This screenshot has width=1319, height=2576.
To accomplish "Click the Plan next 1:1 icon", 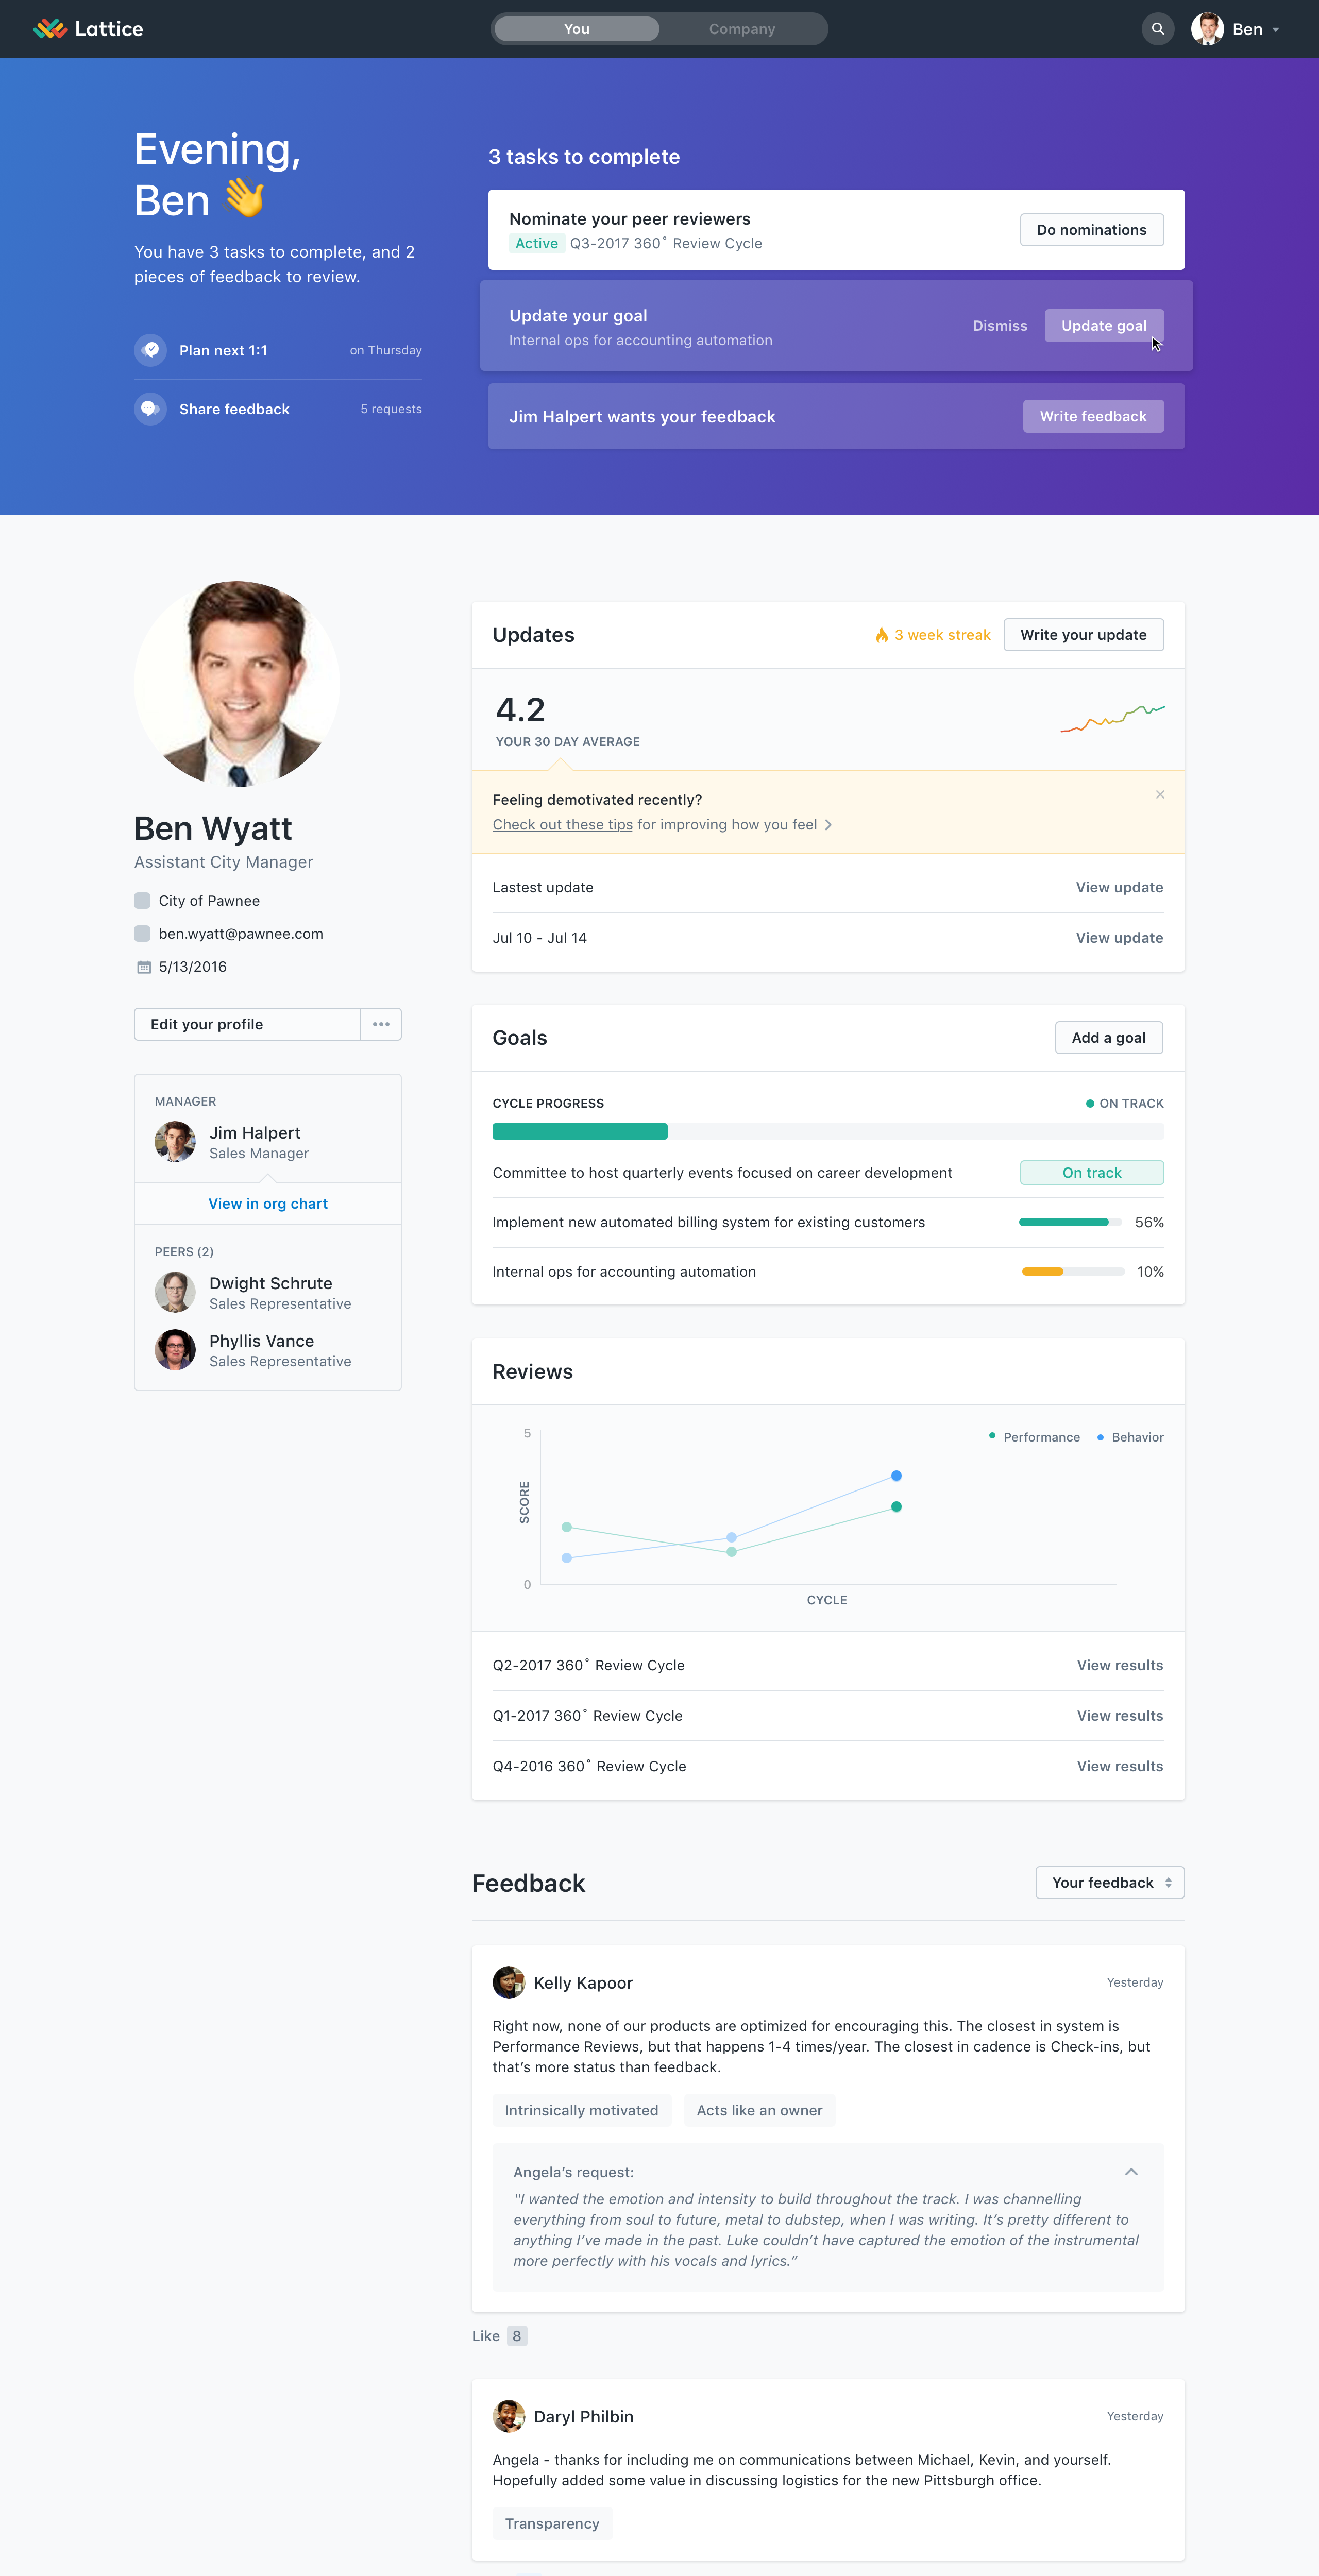I will pyautogui.click(x=151, y=350).
